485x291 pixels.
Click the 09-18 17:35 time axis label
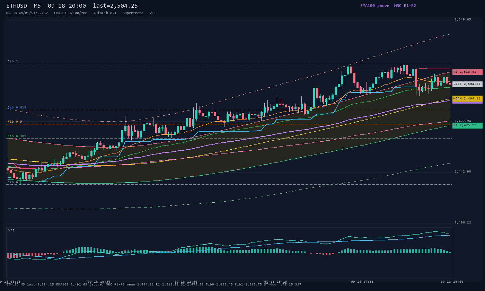pos(362,282)
